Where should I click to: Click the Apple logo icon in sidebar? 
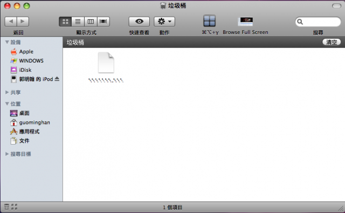[13, 52]
